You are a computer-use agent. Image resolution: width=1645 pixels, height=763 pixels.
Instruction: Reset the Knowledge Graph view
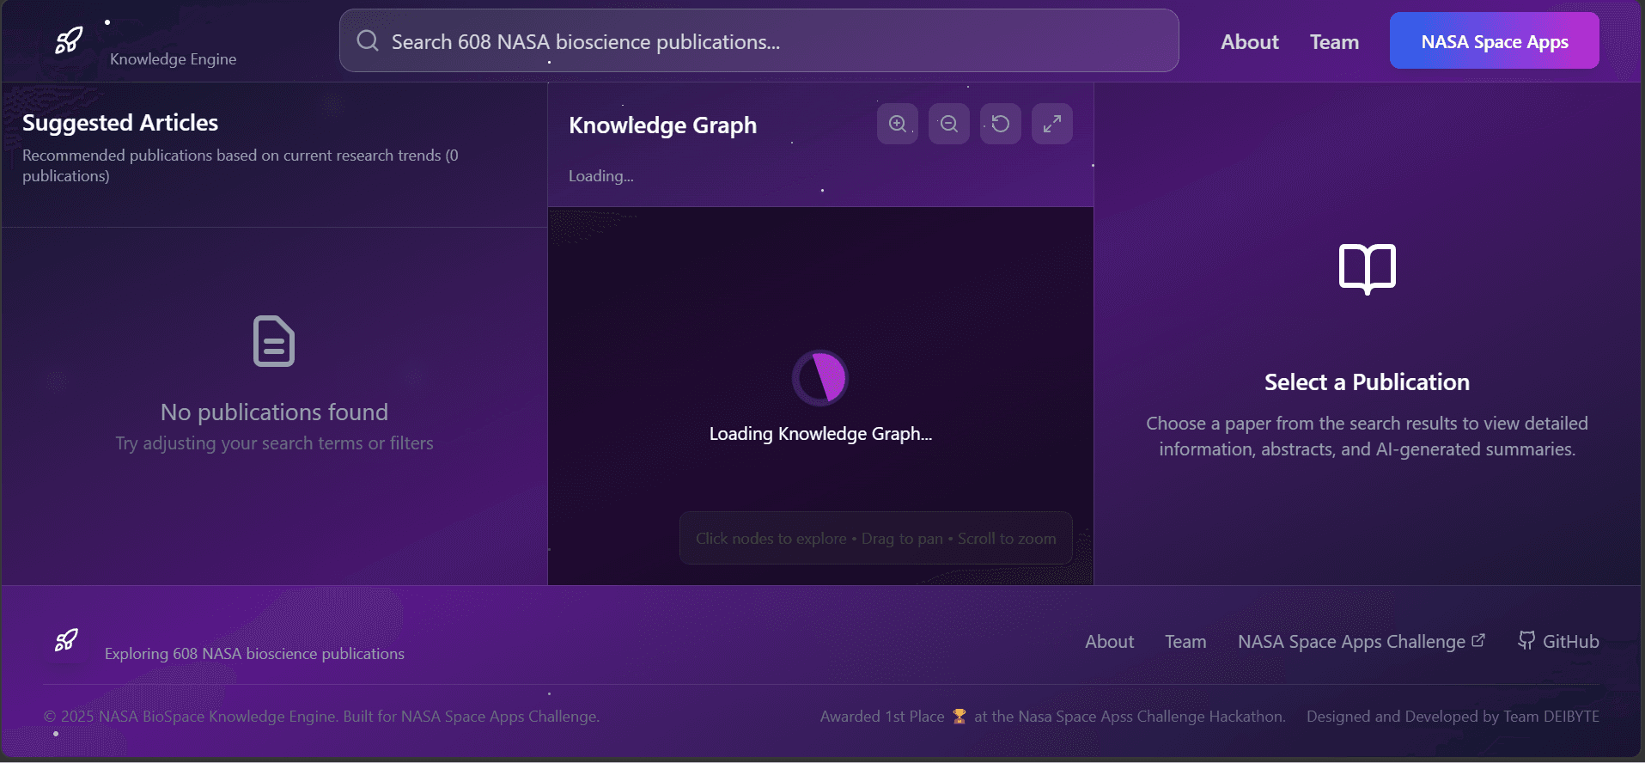click(x=1001, y=124)
